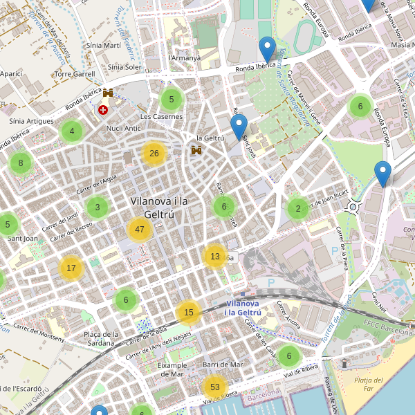Open the yellow cluster marker showing 26
This screenshot has width=415, height=415.
(x=154, y=154)
